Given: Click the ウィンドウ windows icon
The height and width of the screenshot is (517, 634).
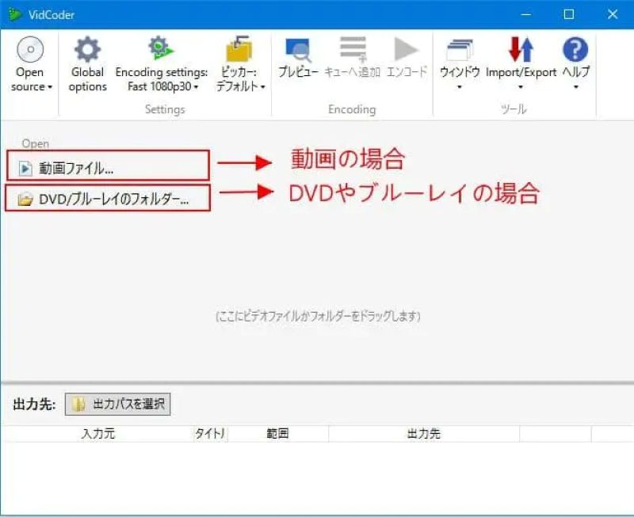Looking at the screenshot, I should tap(460, 49).
